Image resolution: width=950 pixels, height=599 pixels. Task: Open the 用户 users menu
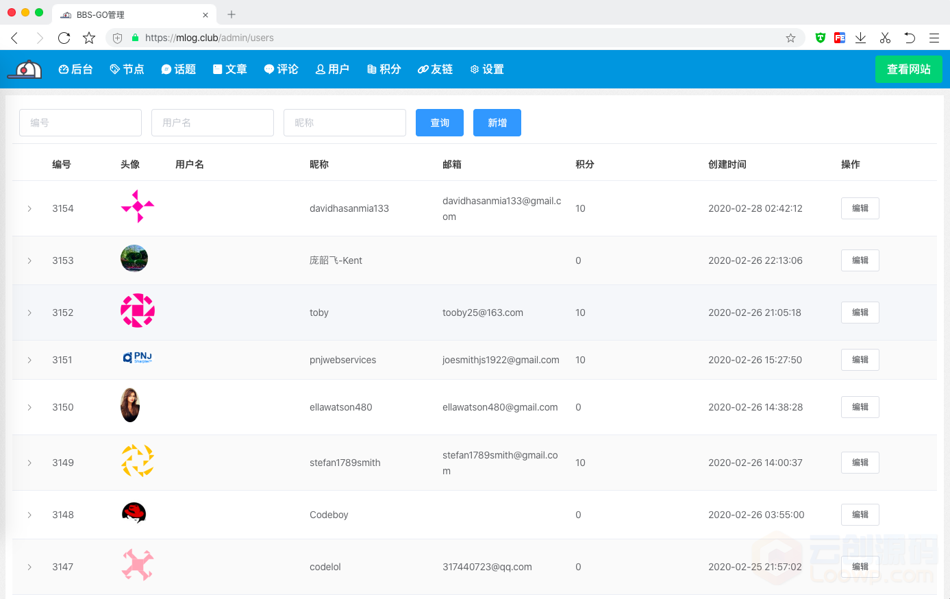coord(332,69)
